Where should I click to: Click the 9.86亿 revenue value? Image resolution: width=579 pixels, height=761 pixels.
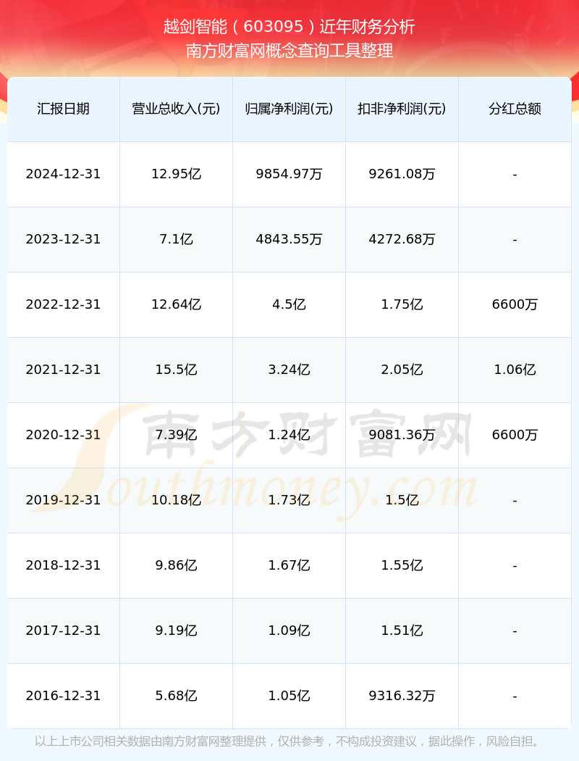pyautogui.click(x=177, y=565)
